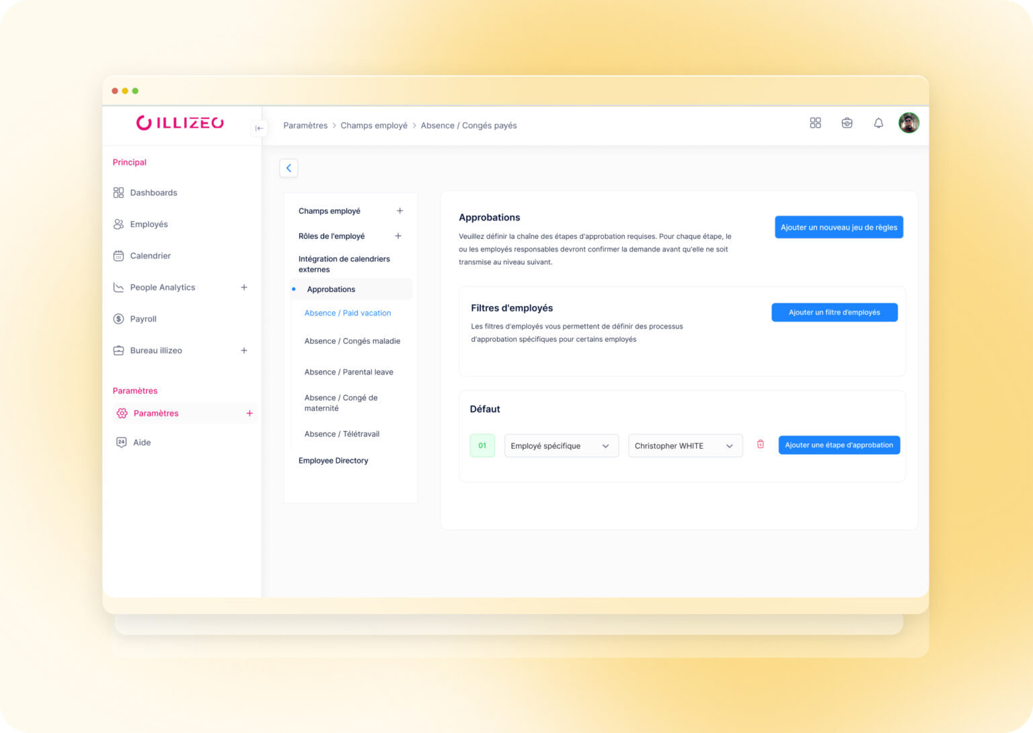Open Dashboards from the sidebar
The image size is (1033, 733).
tap(153, 193)
